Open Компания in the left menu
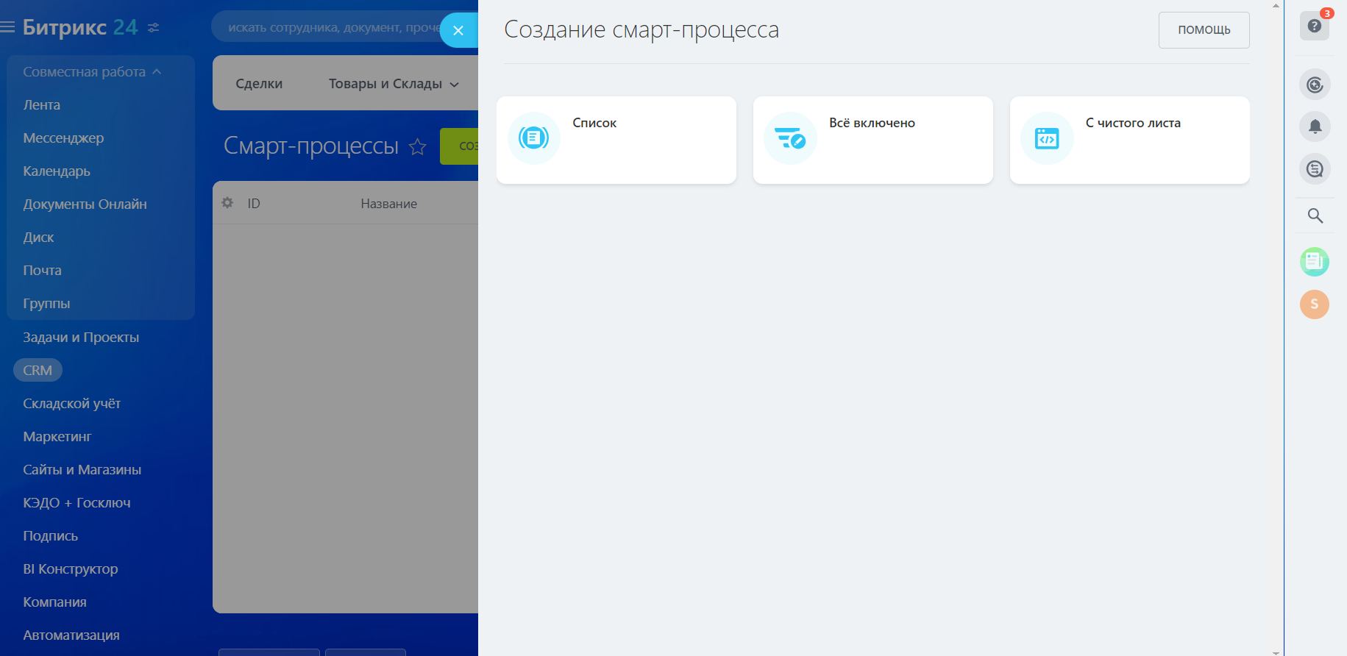The height and width of the screenshot is (656, 1347). point(54,602)
